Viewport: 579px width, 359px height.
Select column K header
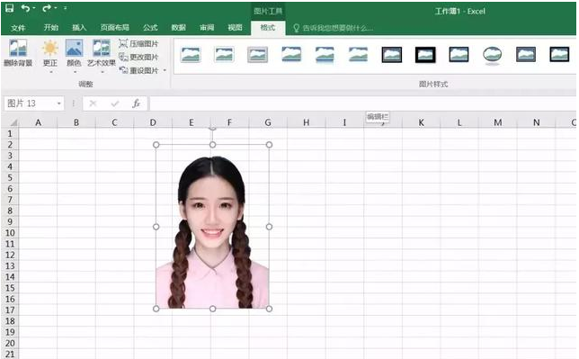point(421,122)
